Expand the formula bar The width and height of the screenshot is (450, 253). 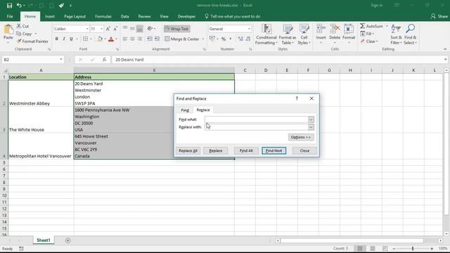(445, 60)
